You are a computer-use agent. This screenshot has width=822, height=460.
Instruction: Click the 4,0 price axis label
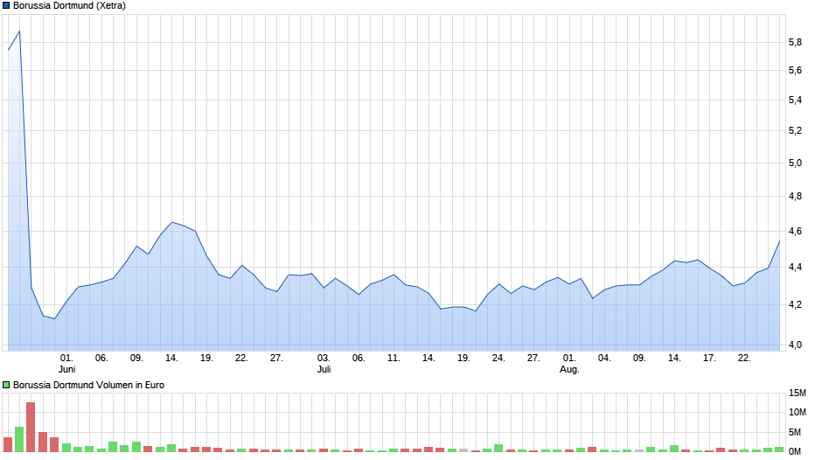click(x=795, y=345)
